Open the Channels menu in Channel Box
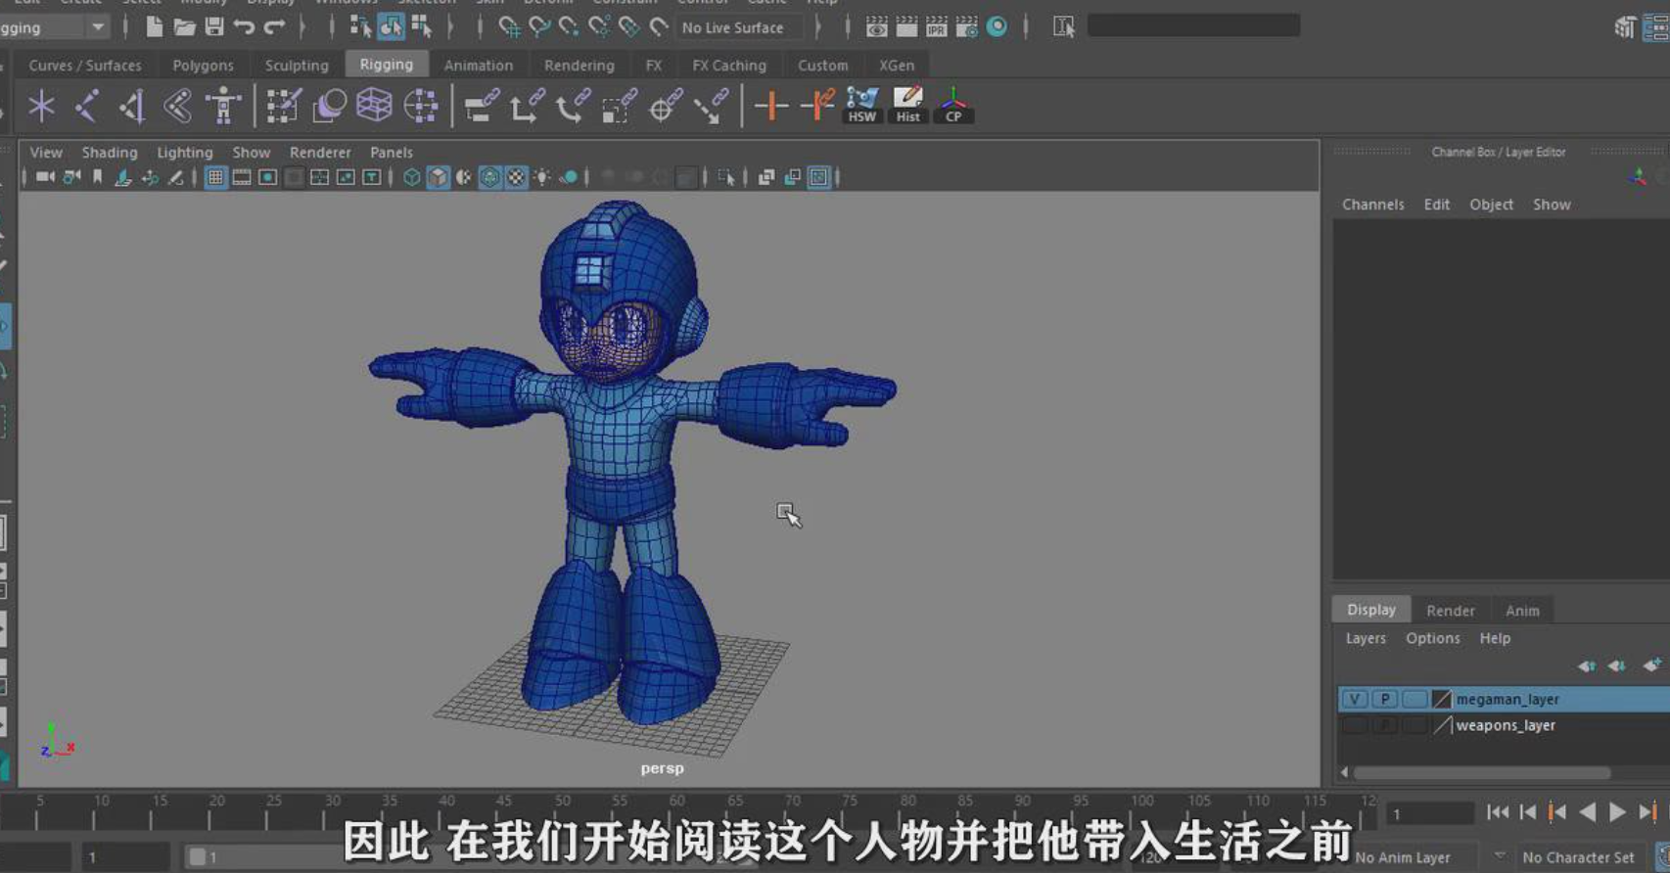Screen dimensions: 1670x873 (1372, 205)
